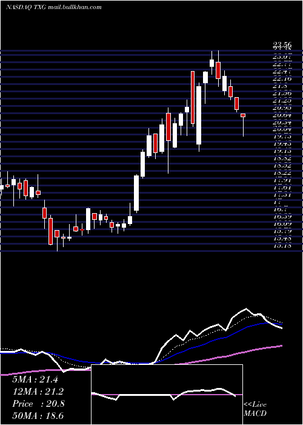This screenshot has height=425, width=303.
Task: Select the 19.13 price axis label
Action: click(282, 151)
